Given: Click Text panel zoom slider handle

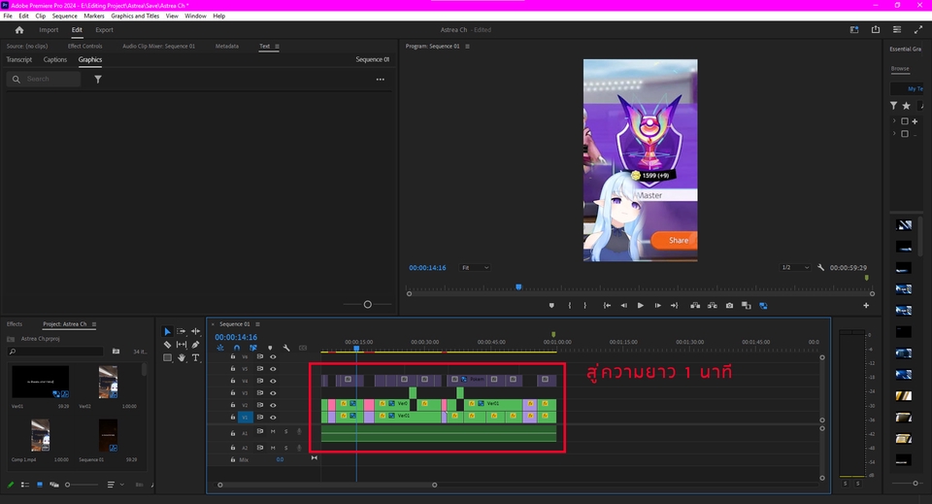Looking at the screenshot, I should [367, 304].
